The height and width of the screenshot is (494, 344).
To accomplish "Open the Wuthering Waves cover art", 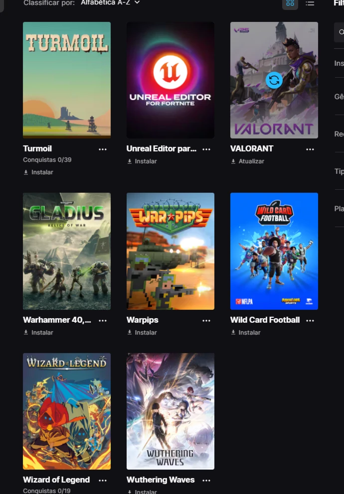I will coord(171,411).
